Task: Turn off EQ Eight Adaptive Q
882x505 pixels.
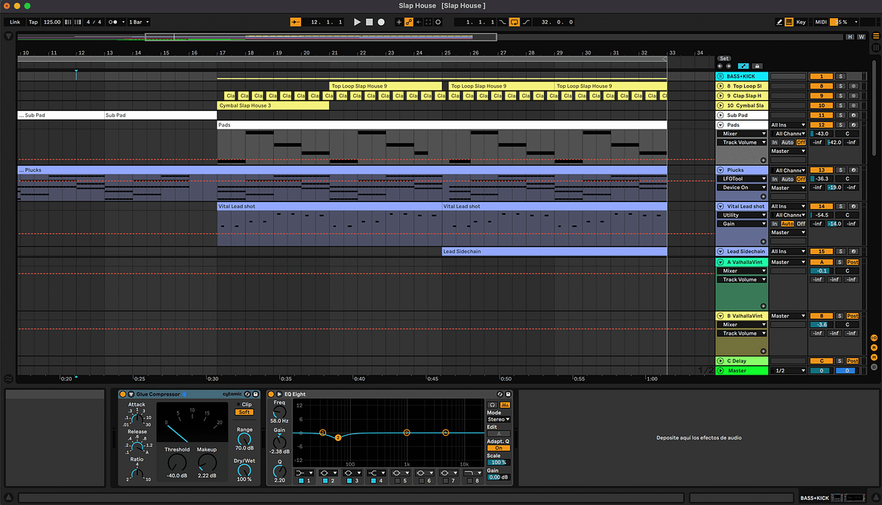Action: click(x=498, y=448)
